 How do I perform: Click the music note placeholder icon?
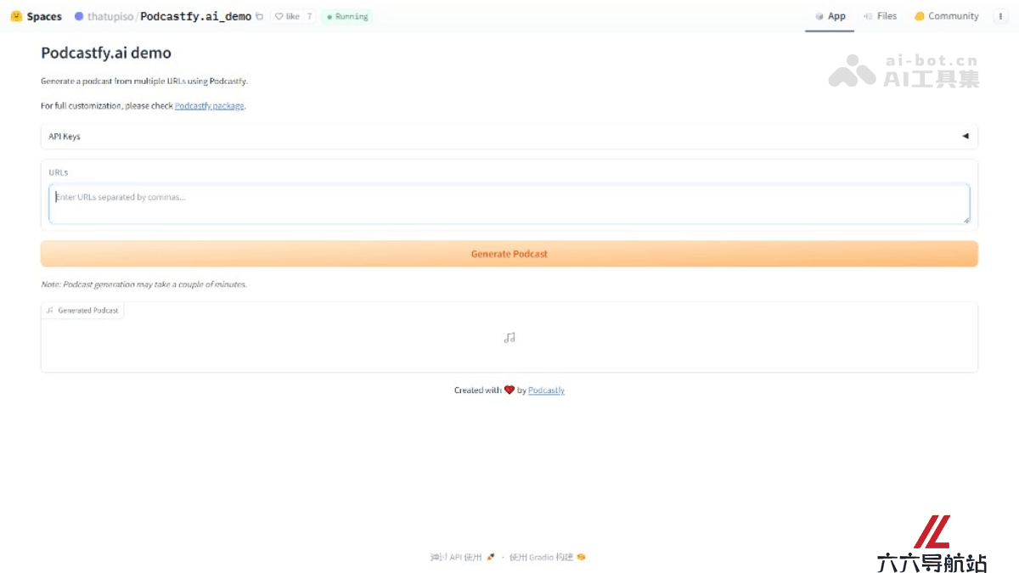coord(509,338)
